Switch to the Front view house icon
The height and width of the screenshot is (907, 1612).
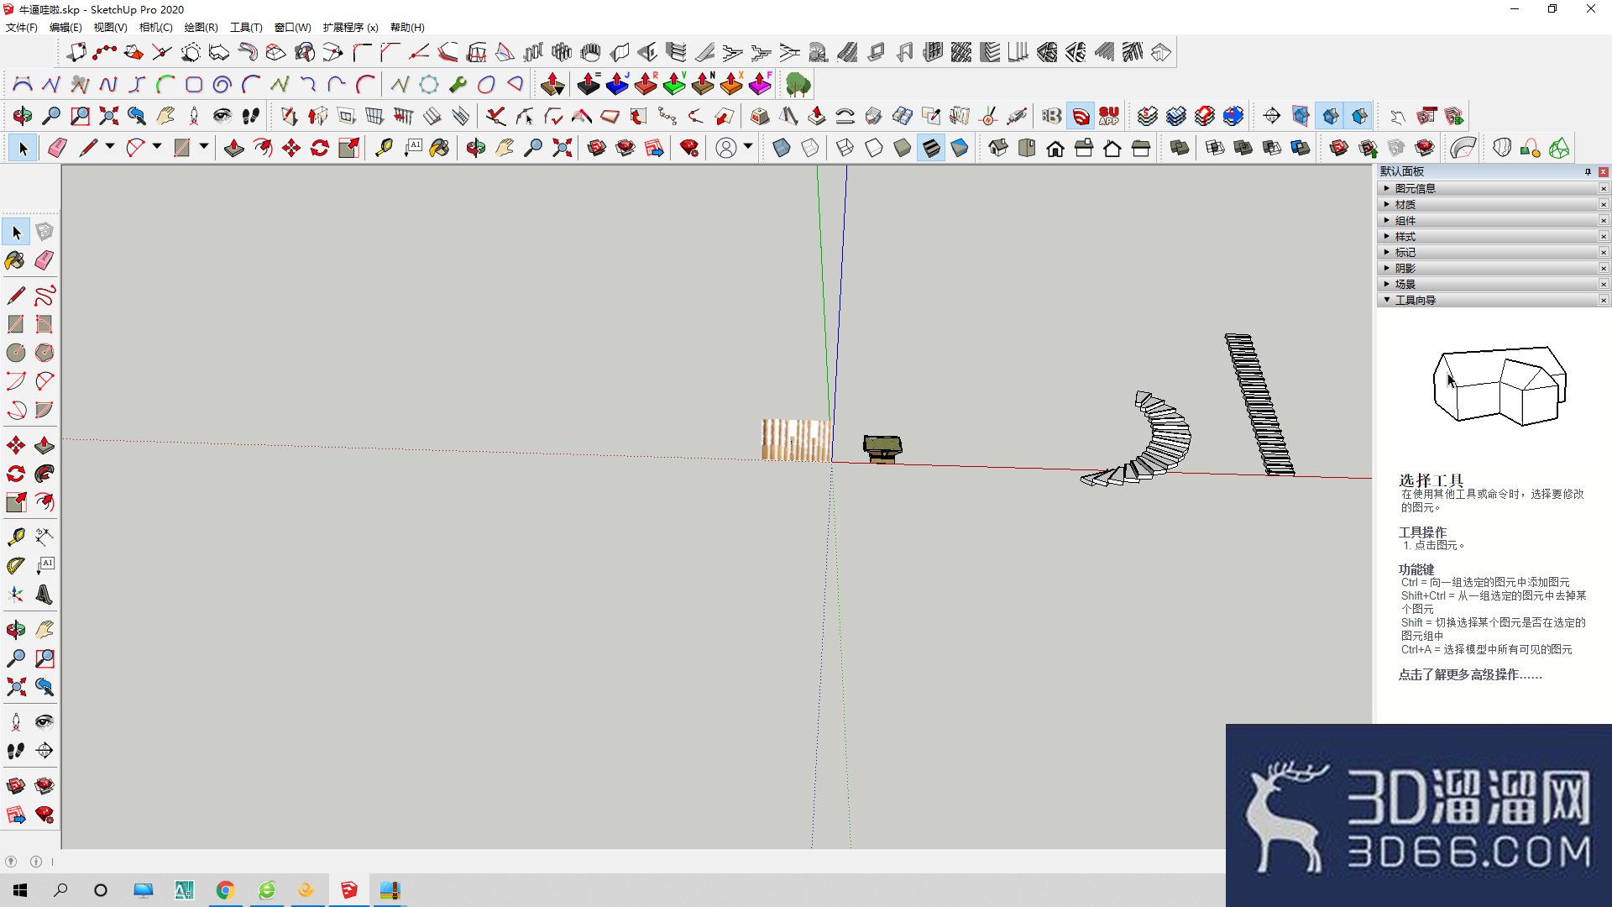pyautogui.click(x=1055, y=149)
